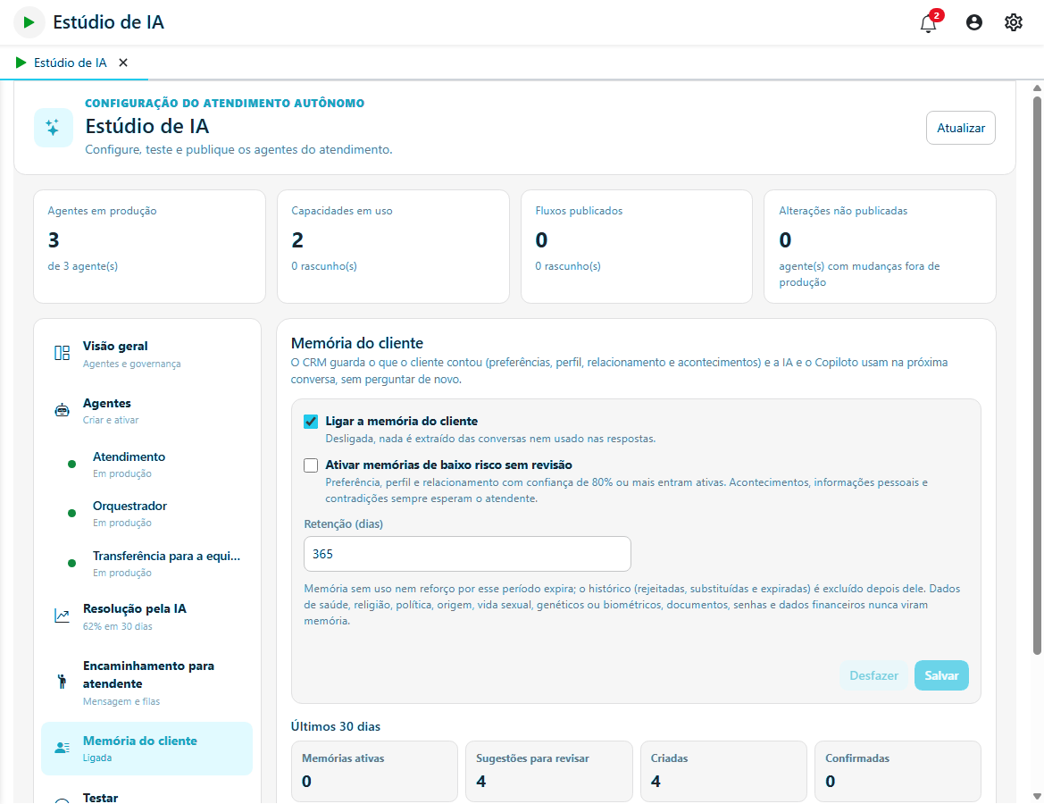Click the Desfazer button
The width and height of the screenshot is (1044, 804).
click(873, 675)
